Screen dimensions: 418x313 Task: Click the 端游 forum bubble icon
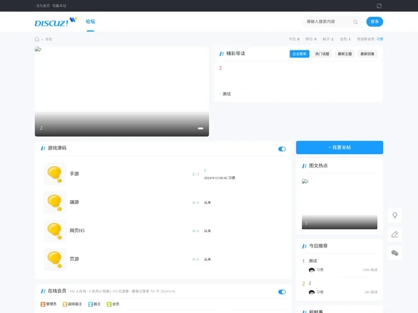point(55,202)
